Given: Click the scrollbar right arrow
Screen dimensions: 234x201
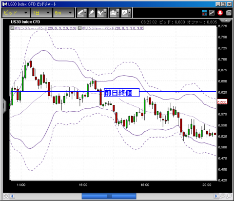Looking at the screenshot, I should 216,196.
